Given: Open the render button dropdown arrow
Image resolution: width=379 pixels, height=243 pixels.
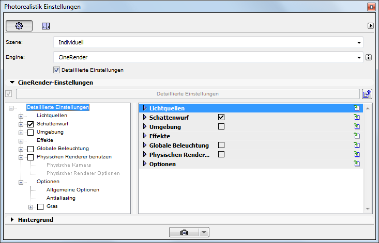Looking at the screenshot, I should 204,232.
